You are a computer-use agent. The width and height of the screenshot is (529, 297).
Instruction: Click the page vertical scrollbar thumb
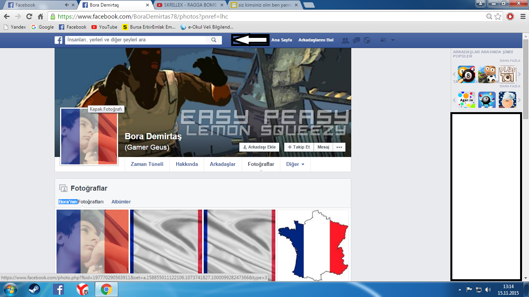[x=526, y=79]
